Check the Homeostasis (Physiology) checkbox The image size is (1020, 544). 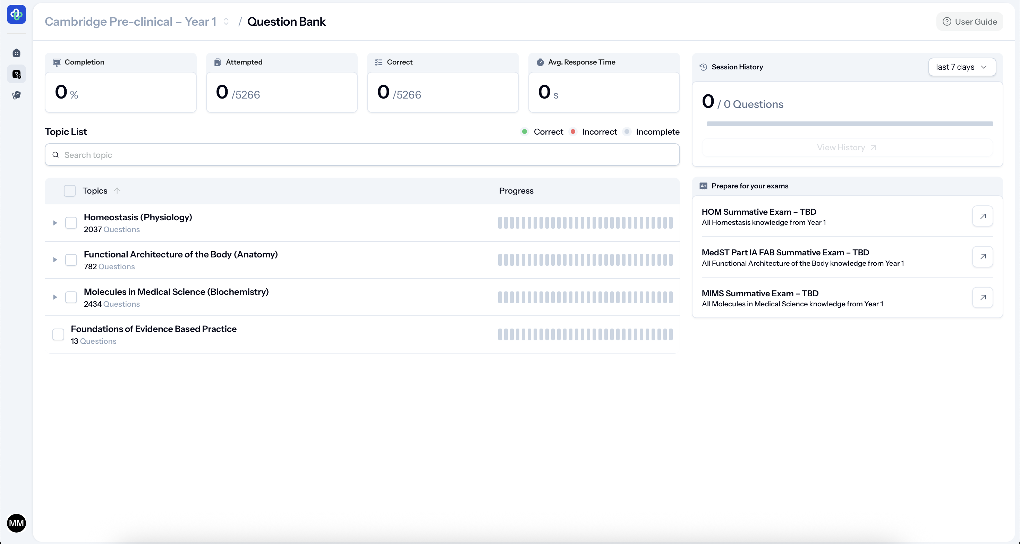pos(71,222)
